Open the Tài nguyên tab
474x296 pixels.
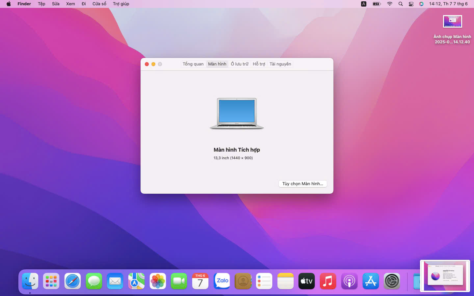pyautogui.click(x=280, y=64)
